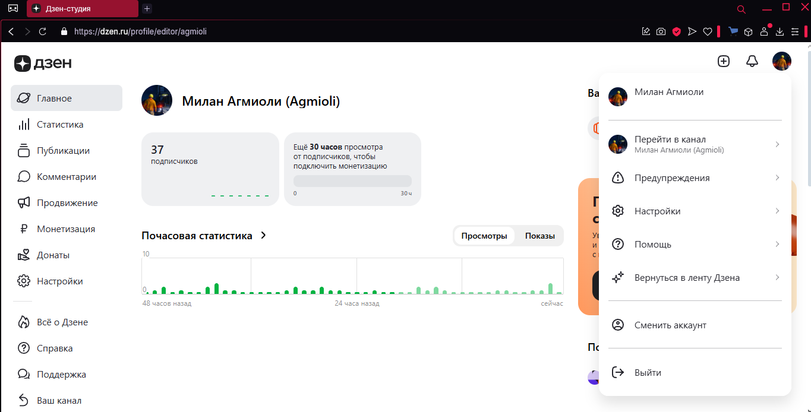Click Выйти to log out
811x412 pixels.
pyautogui.click(x=695, y=372)
